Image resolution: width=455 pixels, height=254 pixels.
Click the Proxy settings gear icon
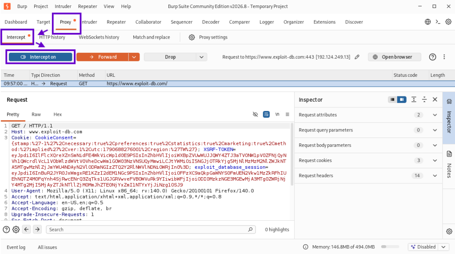tap(192, 37)
